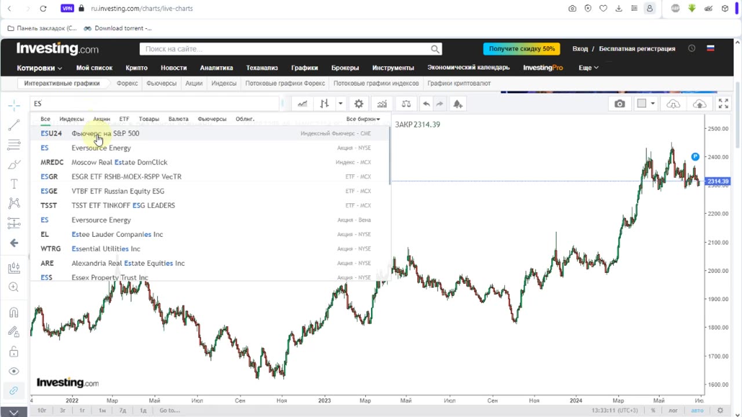This screenshot has height=417, width=742.
Task: Set the 1г time range
Action: [82, 411]
